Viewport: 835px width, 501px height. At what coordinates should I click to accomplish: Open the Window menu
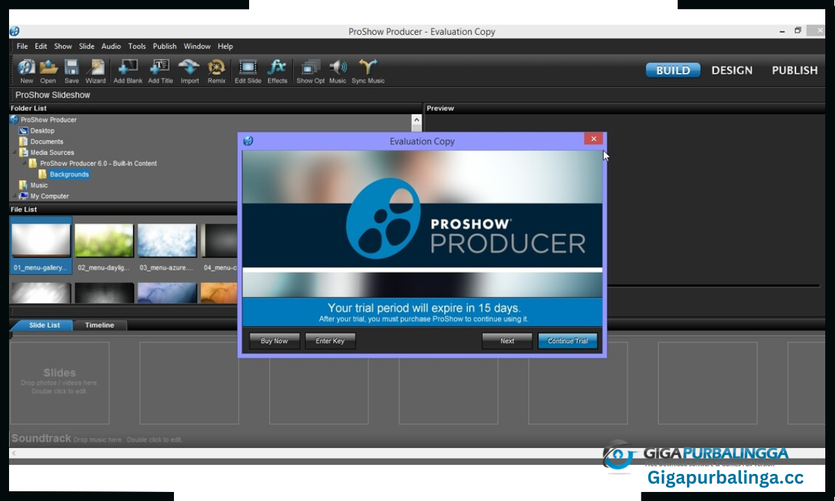pos(197,47)
